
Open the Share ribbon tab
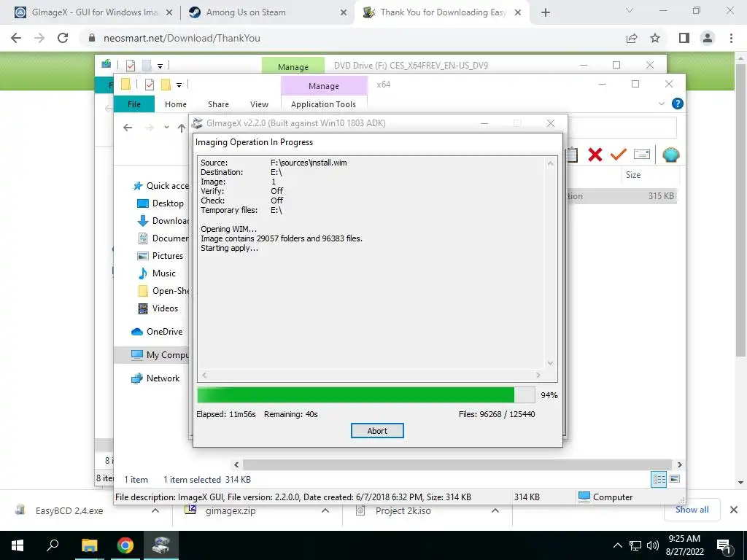pos(218,104)
